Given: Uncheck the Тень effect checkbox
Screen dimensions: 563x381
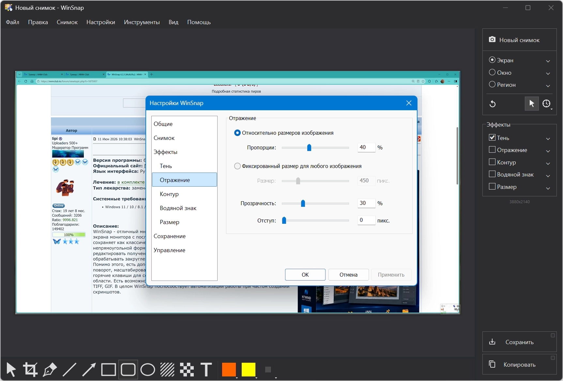Looking at the screenshot, I should pyautogui.click(x=492, y=137).
